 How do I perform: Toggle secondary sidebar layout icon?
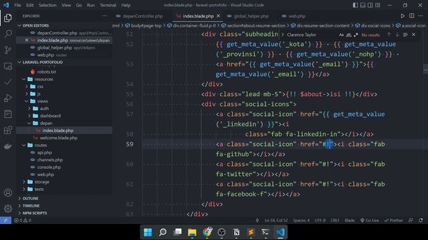pos(370,5)
